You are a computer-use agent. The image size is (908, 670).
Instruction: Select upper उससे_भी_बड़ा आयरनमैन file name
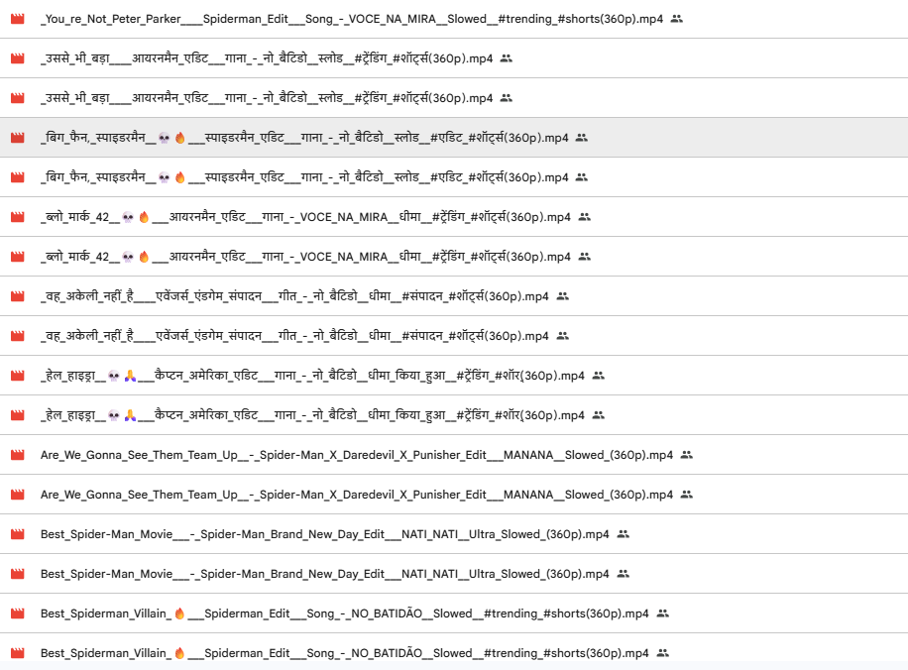(x=267, y=58)
